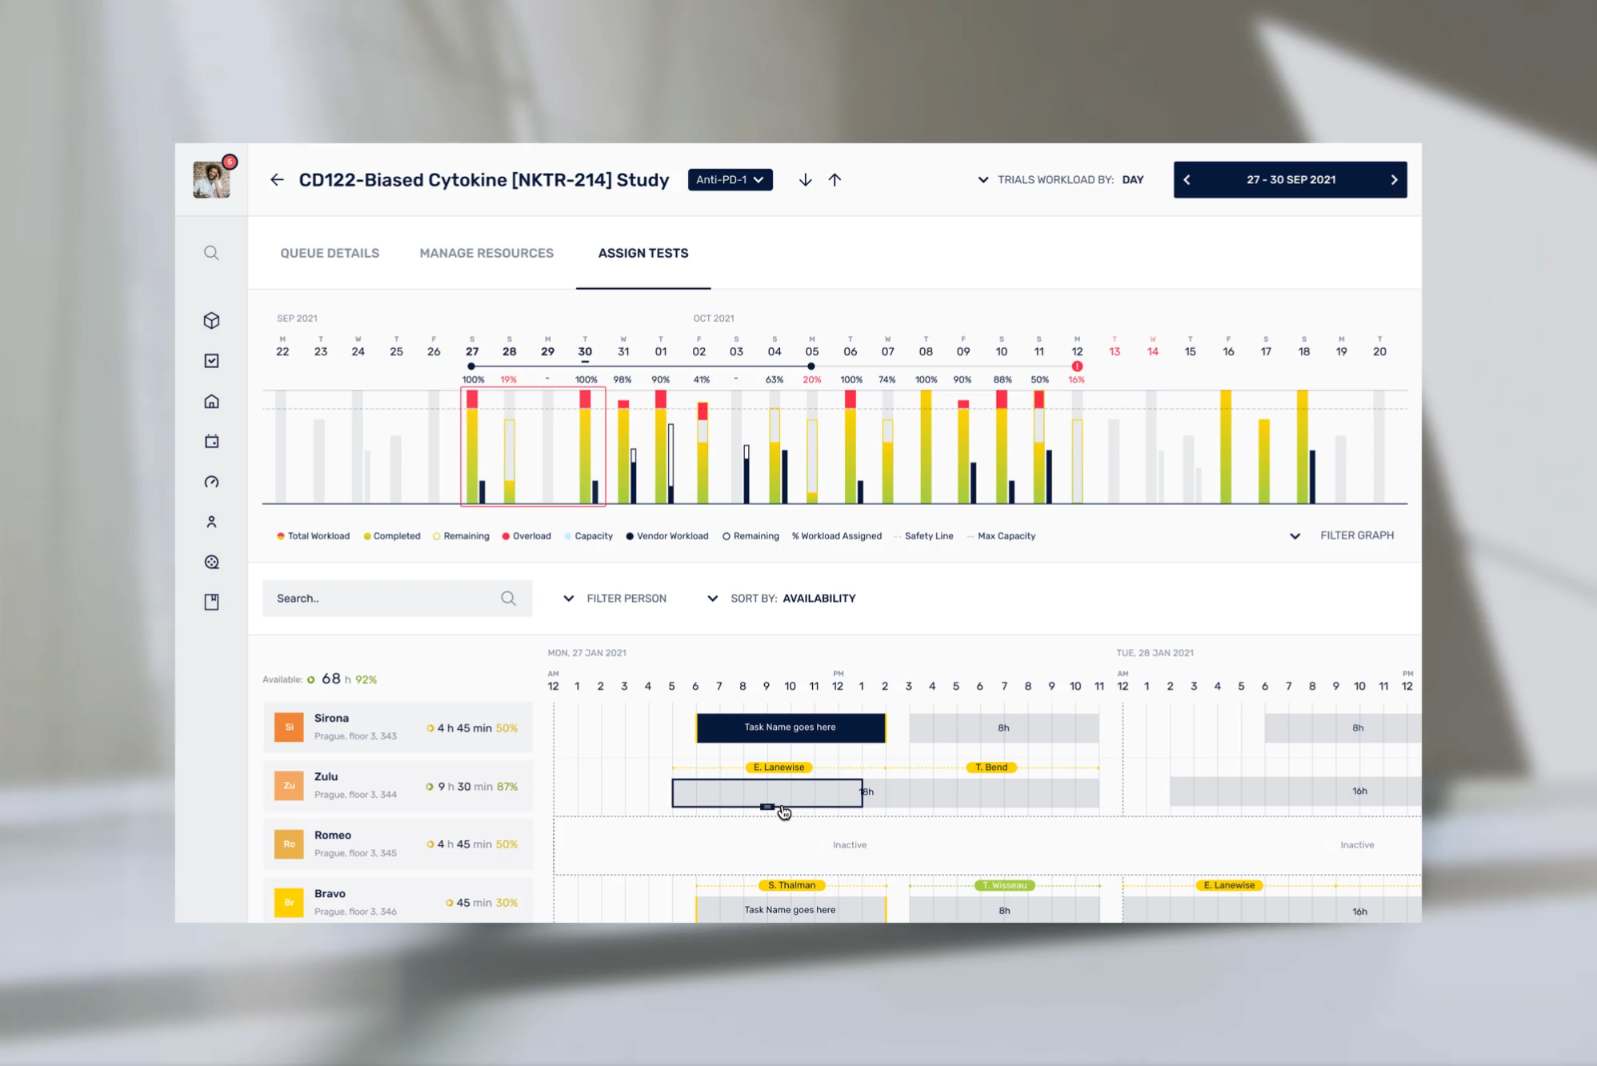The height and width of the screenshot is (1066, 1597).
Task: Go to home icon in sidebar
Action: [x=211, y=402]
